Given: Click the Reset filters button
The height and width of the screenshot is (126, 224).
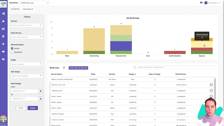Looking at the screenshot, I should coord(21,108).
